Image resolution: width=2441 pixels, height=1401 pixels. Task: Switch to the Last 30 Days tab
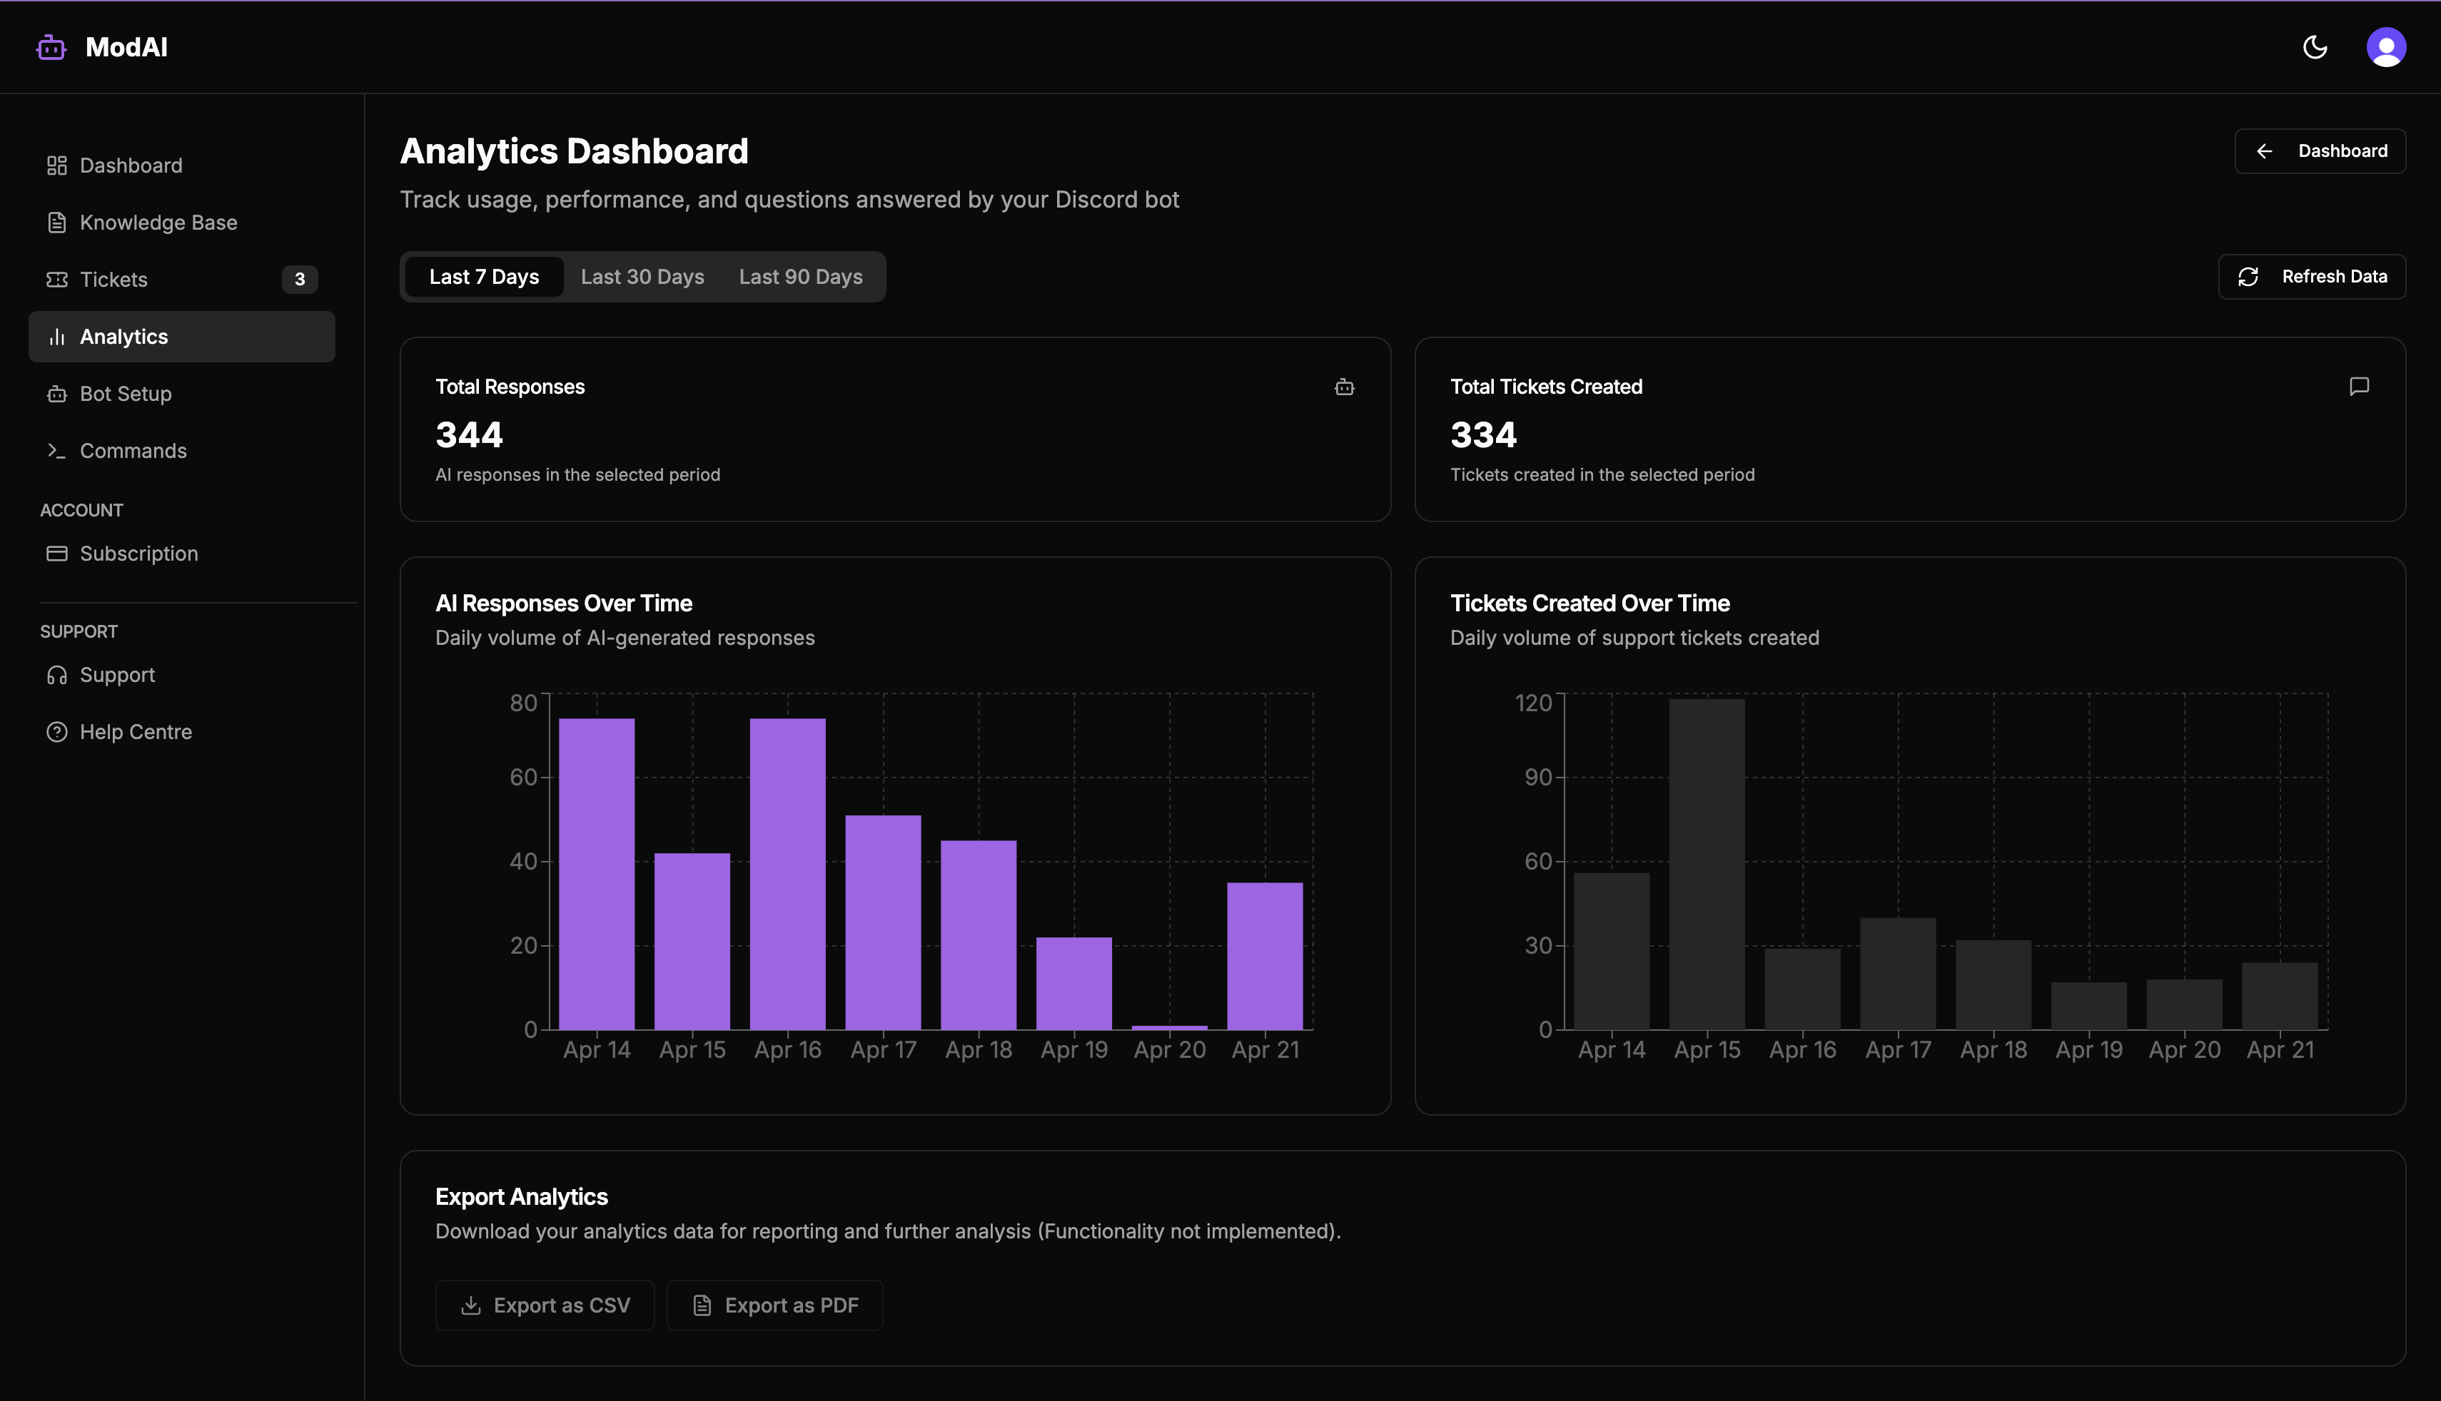pos(641,276)
